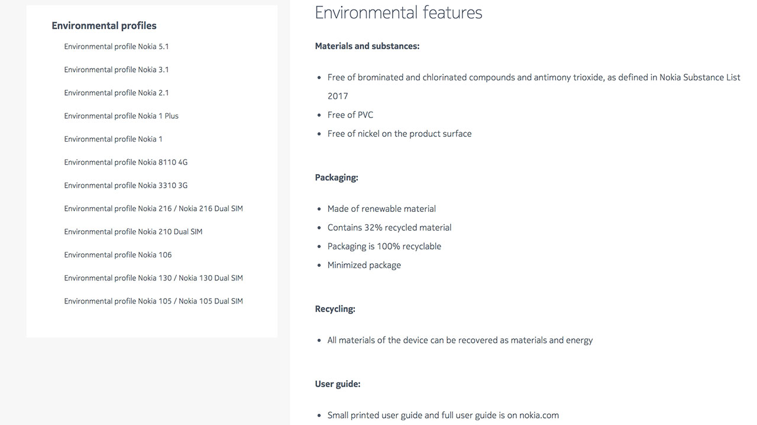Click the Recycling subheading
This screenshot has width=757, height=425.
click(x=335, y=309)
